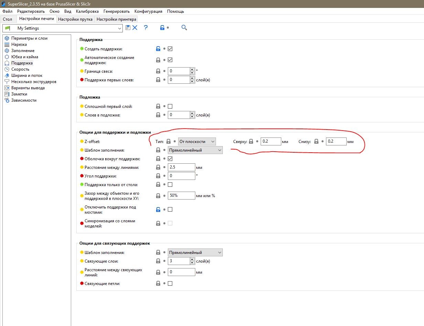Click the Снизу value input field
424x326 pixels.
[336, 141]
